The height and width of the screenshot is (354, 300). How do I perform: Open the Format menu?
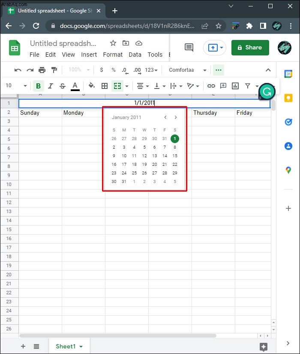point(113,55)
